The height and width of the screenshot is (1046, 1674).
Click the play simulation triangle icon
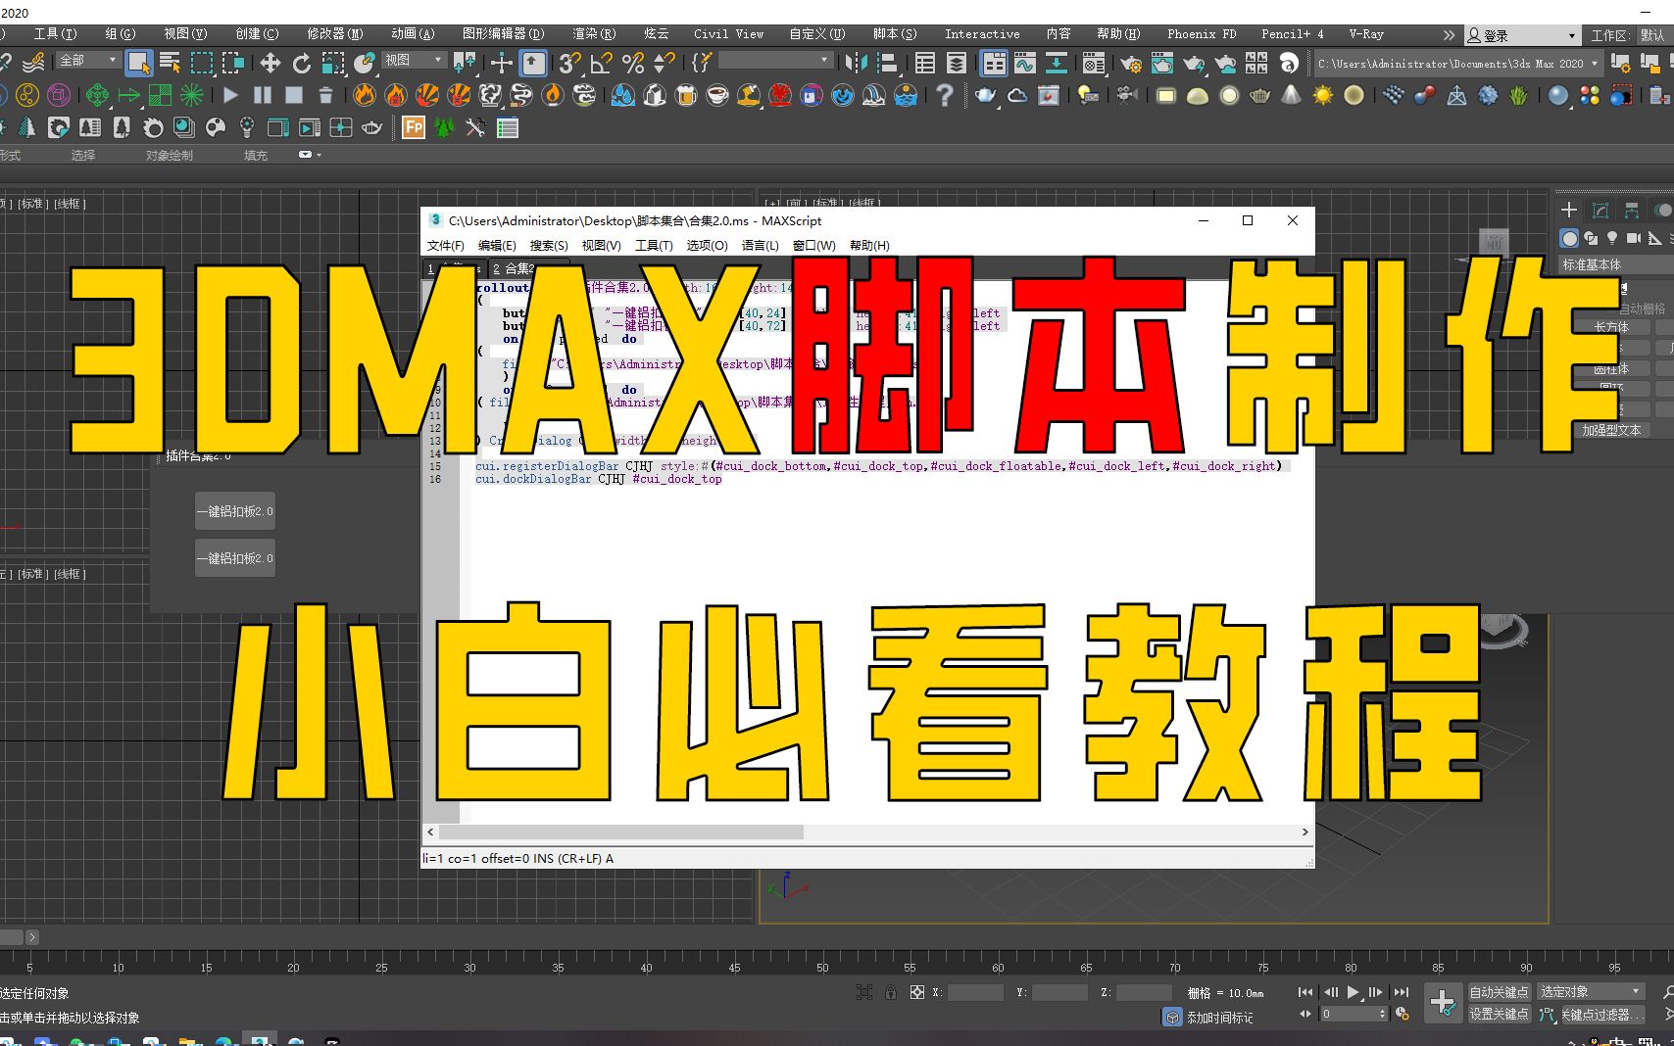[230, 95]
